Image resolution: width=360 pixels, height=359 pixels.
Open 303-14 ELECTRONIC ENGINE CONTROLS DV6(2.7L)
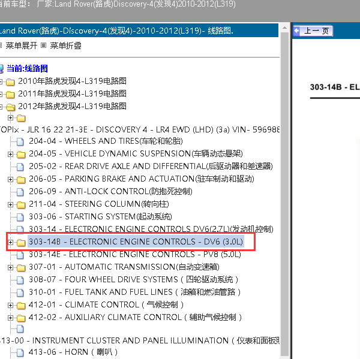[151, 229]
